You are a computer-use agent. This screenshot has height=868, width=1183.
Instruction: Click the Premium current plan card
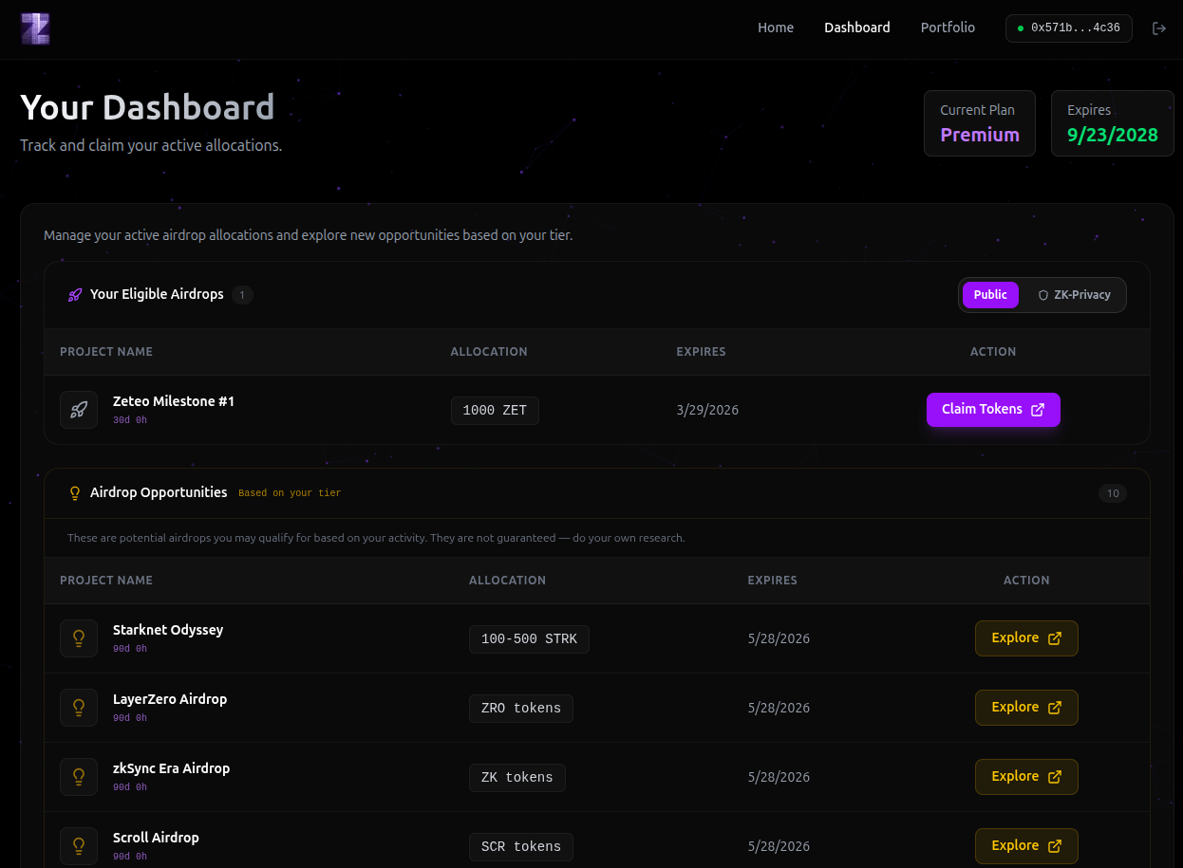tap(979, 123)
